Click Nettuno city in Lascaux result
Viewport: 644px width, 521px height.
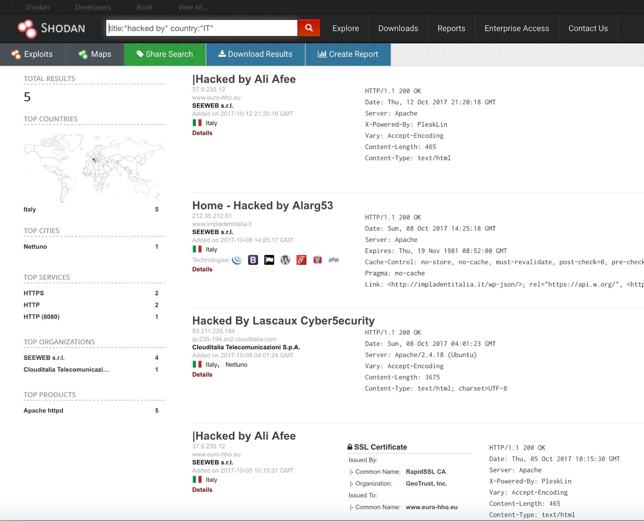click(236, 364)
